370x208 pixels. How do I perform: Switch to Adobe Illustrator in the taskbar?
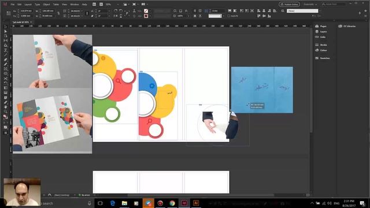(x=196, y=203)
